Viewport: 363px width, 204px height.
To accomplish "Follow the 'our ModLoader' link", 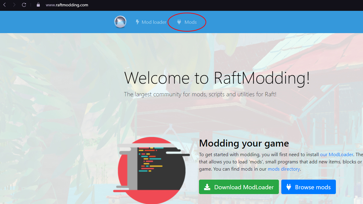I will 336,154.
